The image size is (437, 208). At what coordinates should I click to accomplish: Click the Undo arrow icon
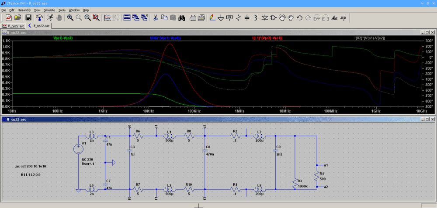[299, 18]
